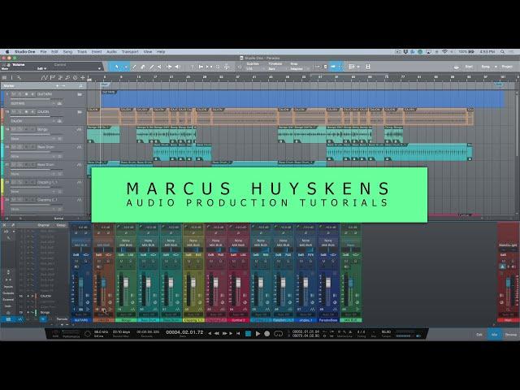The height and width of the screenshot is (390, 520).
Task: Click the Remote button in mixer panel
Action: 62,319
